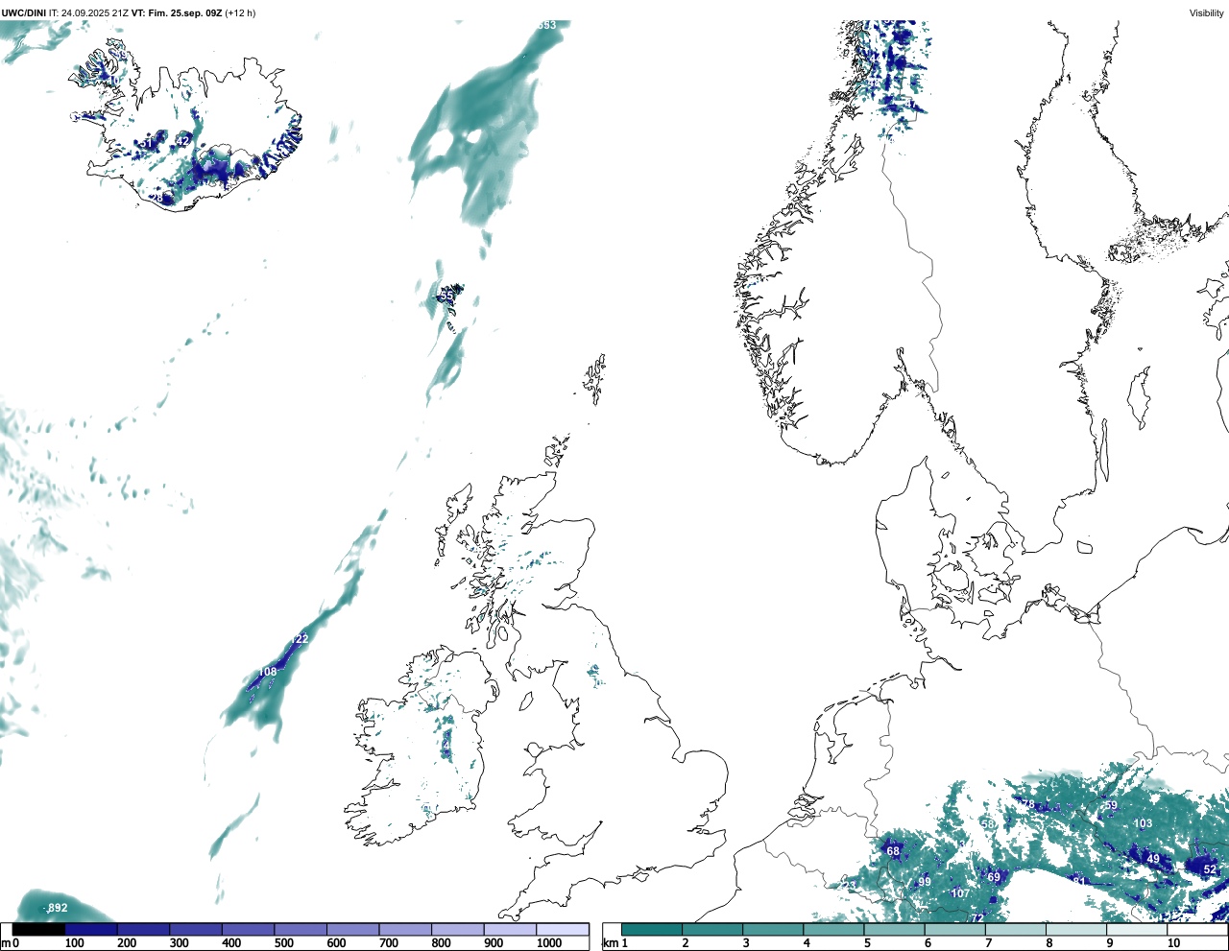1229x951 pixels.
Task: Click the '108' visibility value over the Atlantic
Action: click(x=268, y=672)
